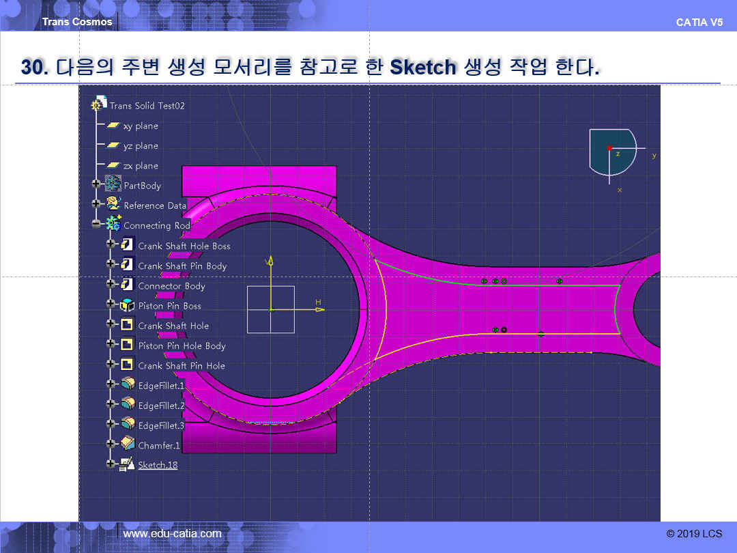Select the Chamfer.1 feature icon
737x553 pixels.
click(x=128, y=444)
